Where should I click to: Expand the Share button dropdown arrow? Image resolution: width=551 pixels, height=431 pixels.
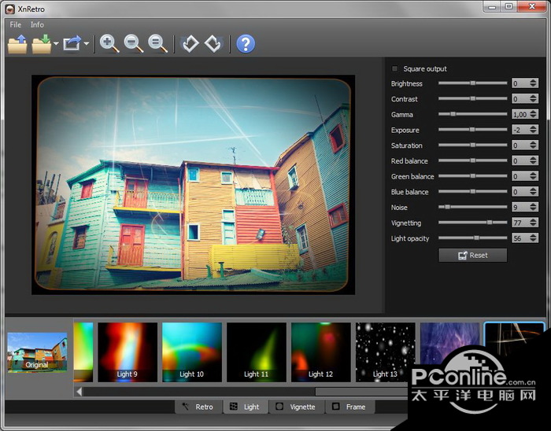point(87,45)
